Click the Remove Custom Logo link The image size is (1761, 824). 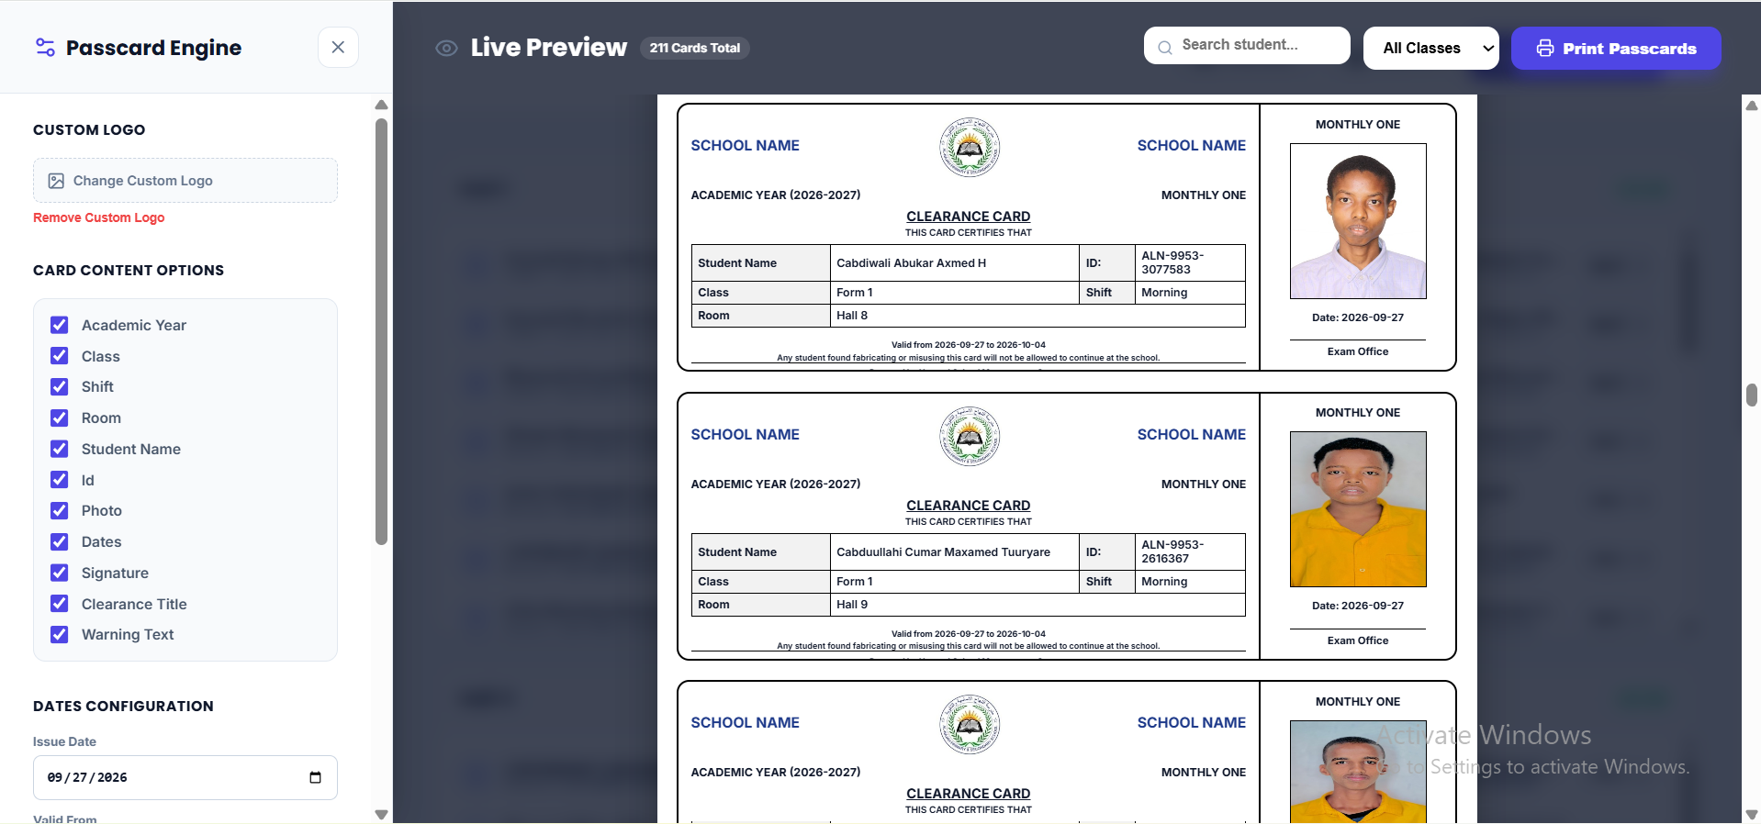click(x=99, y=217)
